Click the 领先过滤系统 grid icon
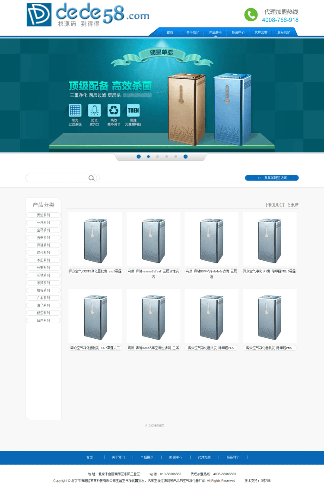 [x=75, y=110]
